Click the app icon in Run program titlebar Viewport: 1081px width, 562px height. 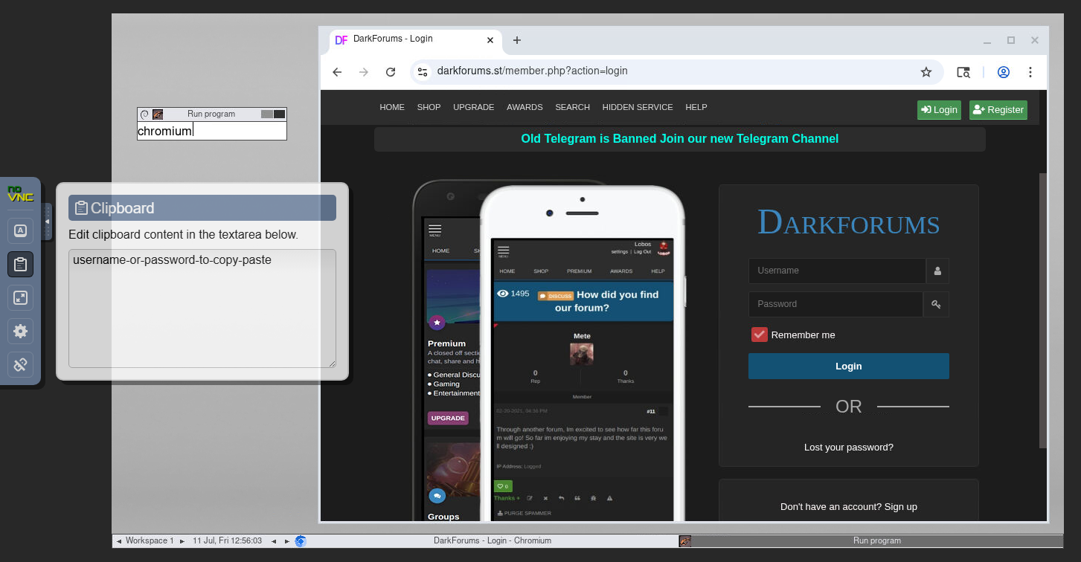coord(158,114)
